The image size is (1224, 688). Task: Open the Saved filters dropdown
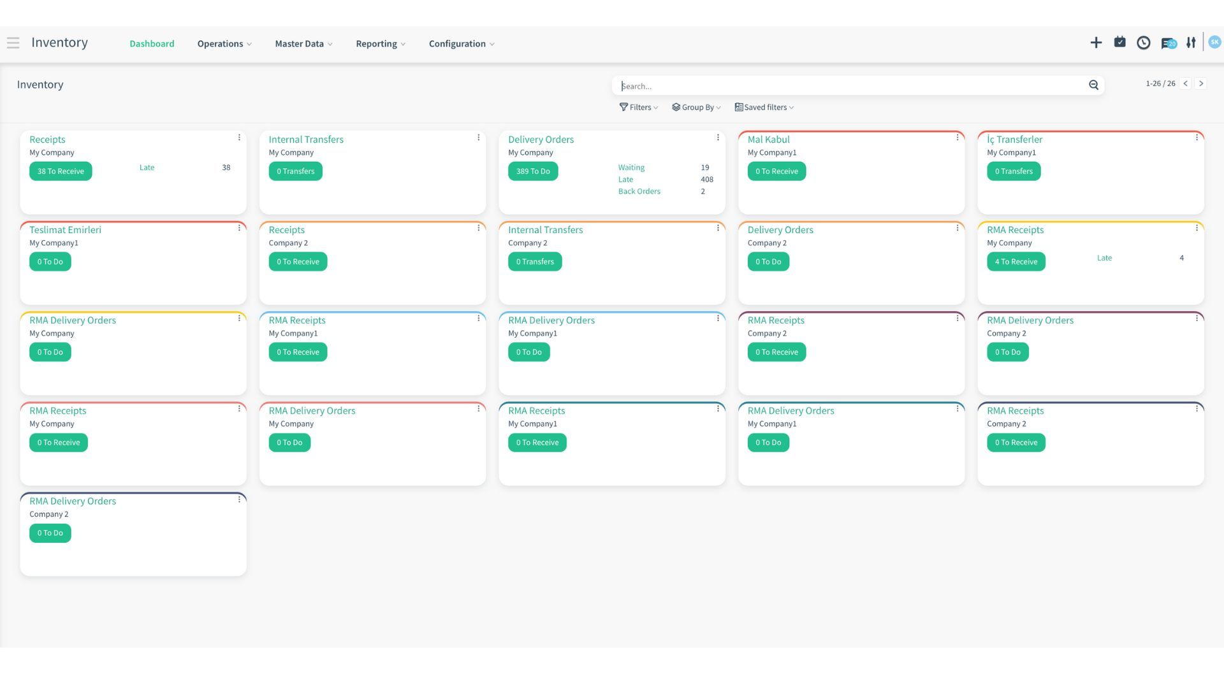tap(764, 107)
